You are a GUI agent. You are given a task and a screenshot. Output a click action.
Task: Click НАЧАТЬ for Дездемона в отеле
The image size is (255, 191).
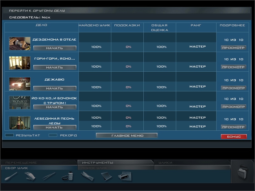55,48
